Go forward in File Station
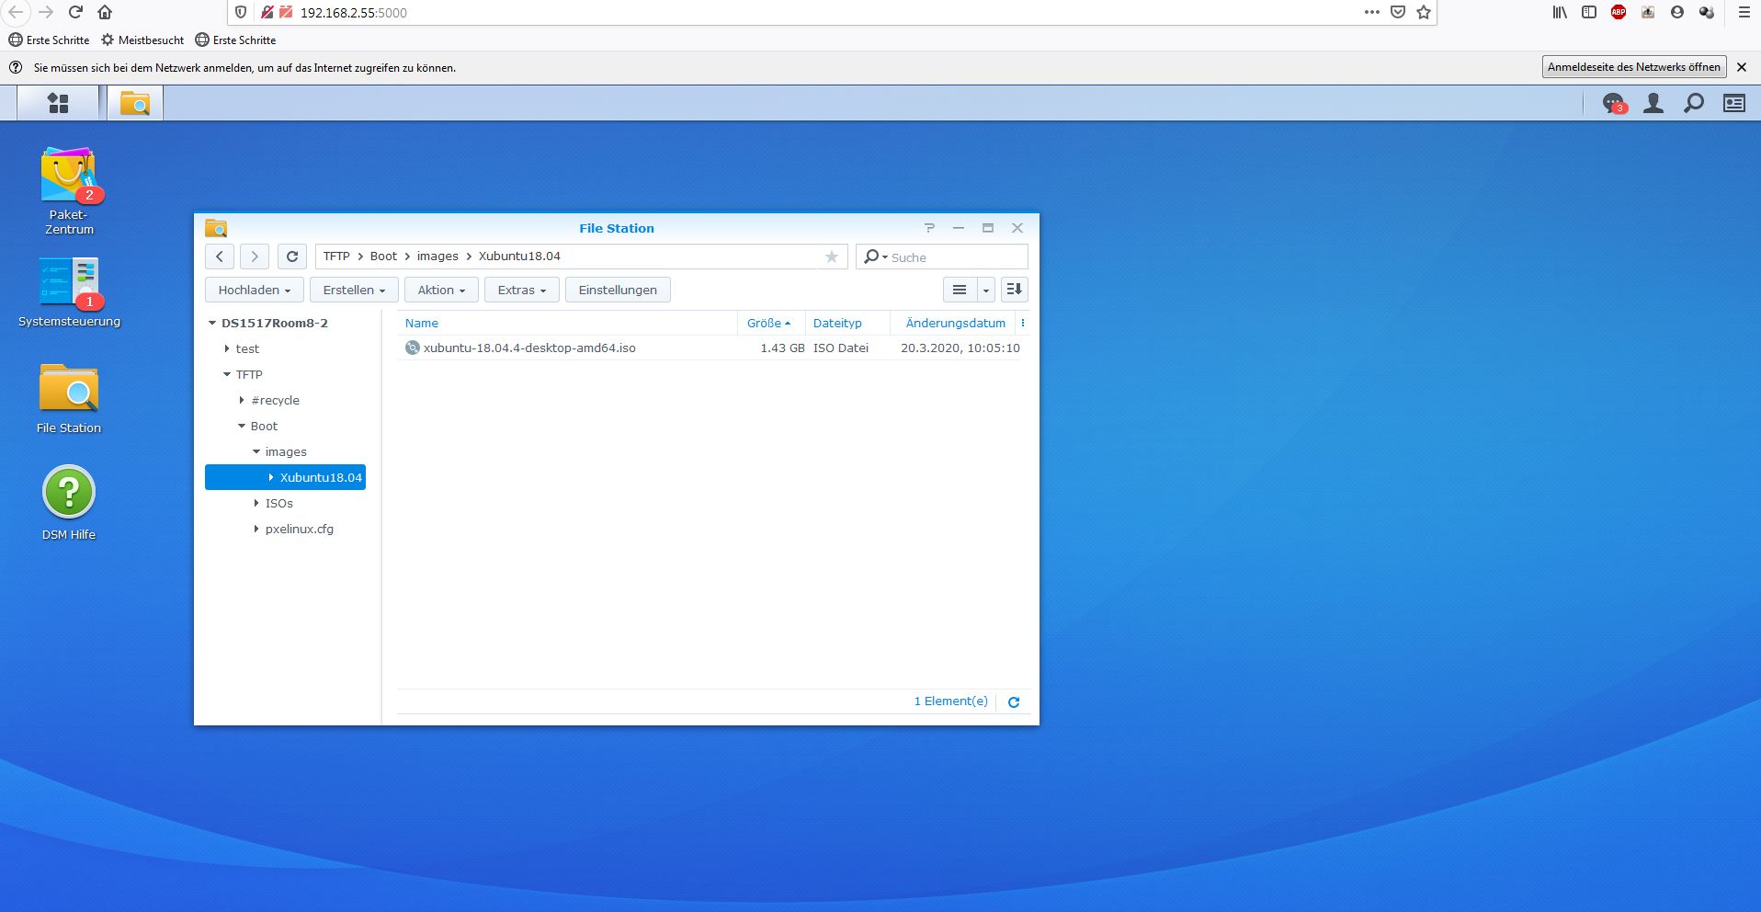The image size is (1761, 912). coord(255,257)
